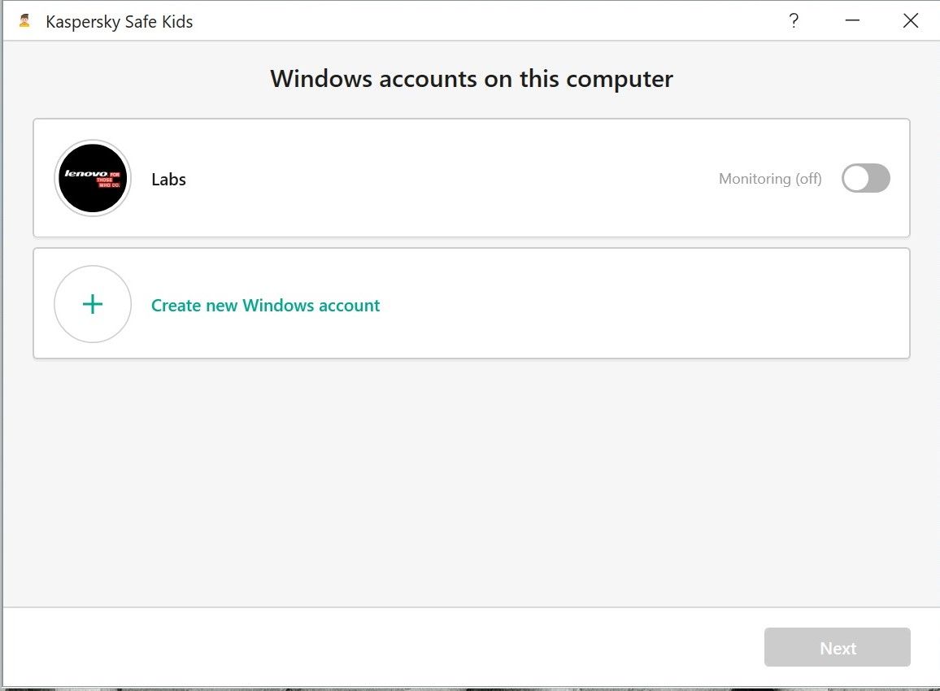Click inside the new account creation card

click(x=472, y=303)
